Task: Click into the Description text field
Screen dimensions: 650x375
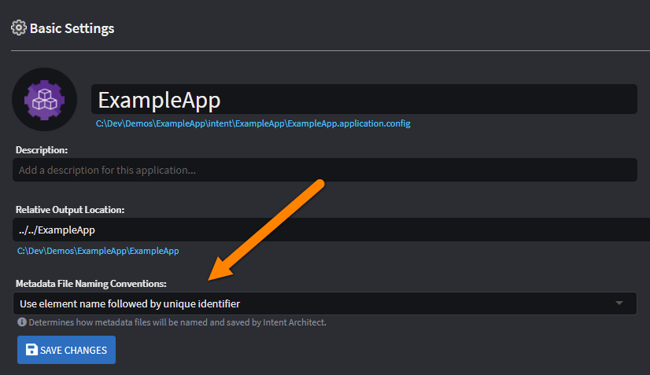Action: [324, 170]
